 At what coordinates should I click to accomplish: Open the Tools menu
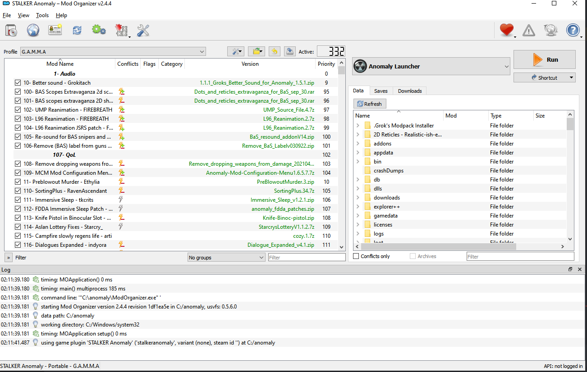(42, 15)
